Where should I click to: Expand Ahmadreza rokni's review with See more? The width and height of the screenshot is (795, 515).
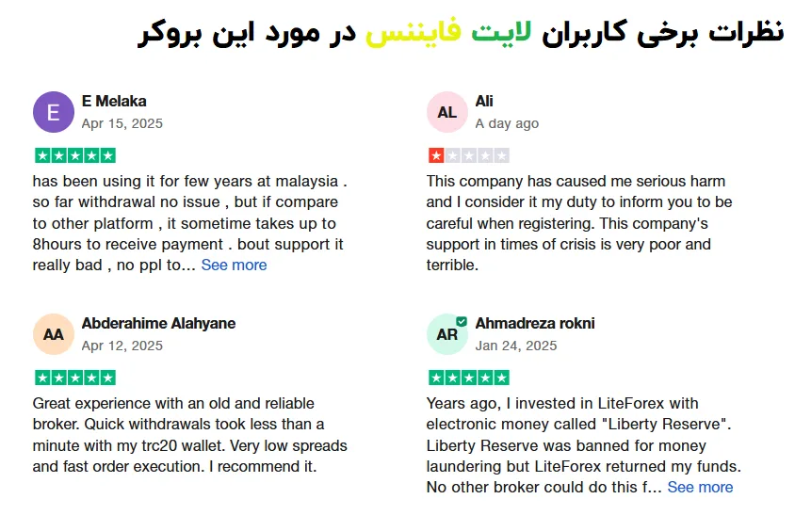(700, 487)
